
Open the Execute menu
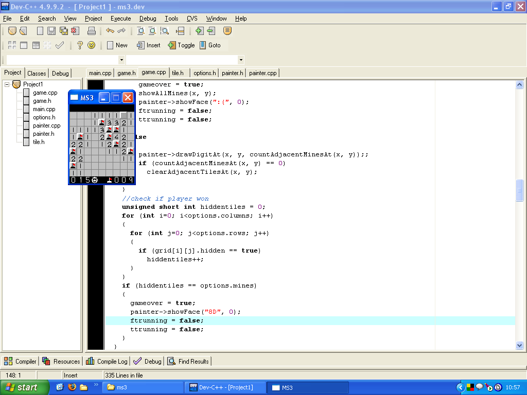click(120, 19)
